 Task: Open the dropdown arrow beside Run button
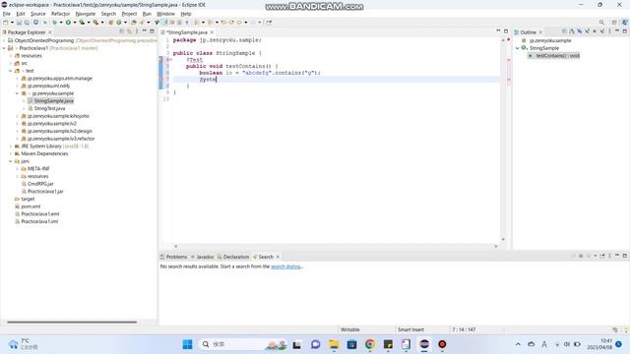point(75,23)
